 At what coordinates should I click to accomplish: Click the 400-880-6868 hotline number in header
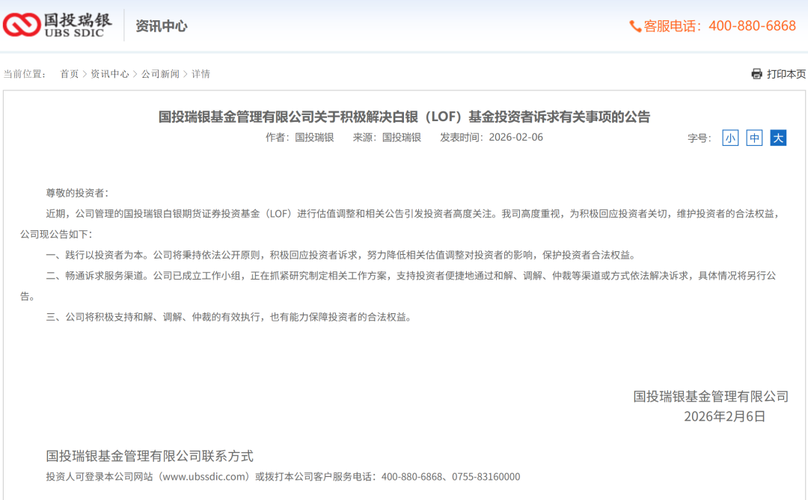(x=752, y=26)
